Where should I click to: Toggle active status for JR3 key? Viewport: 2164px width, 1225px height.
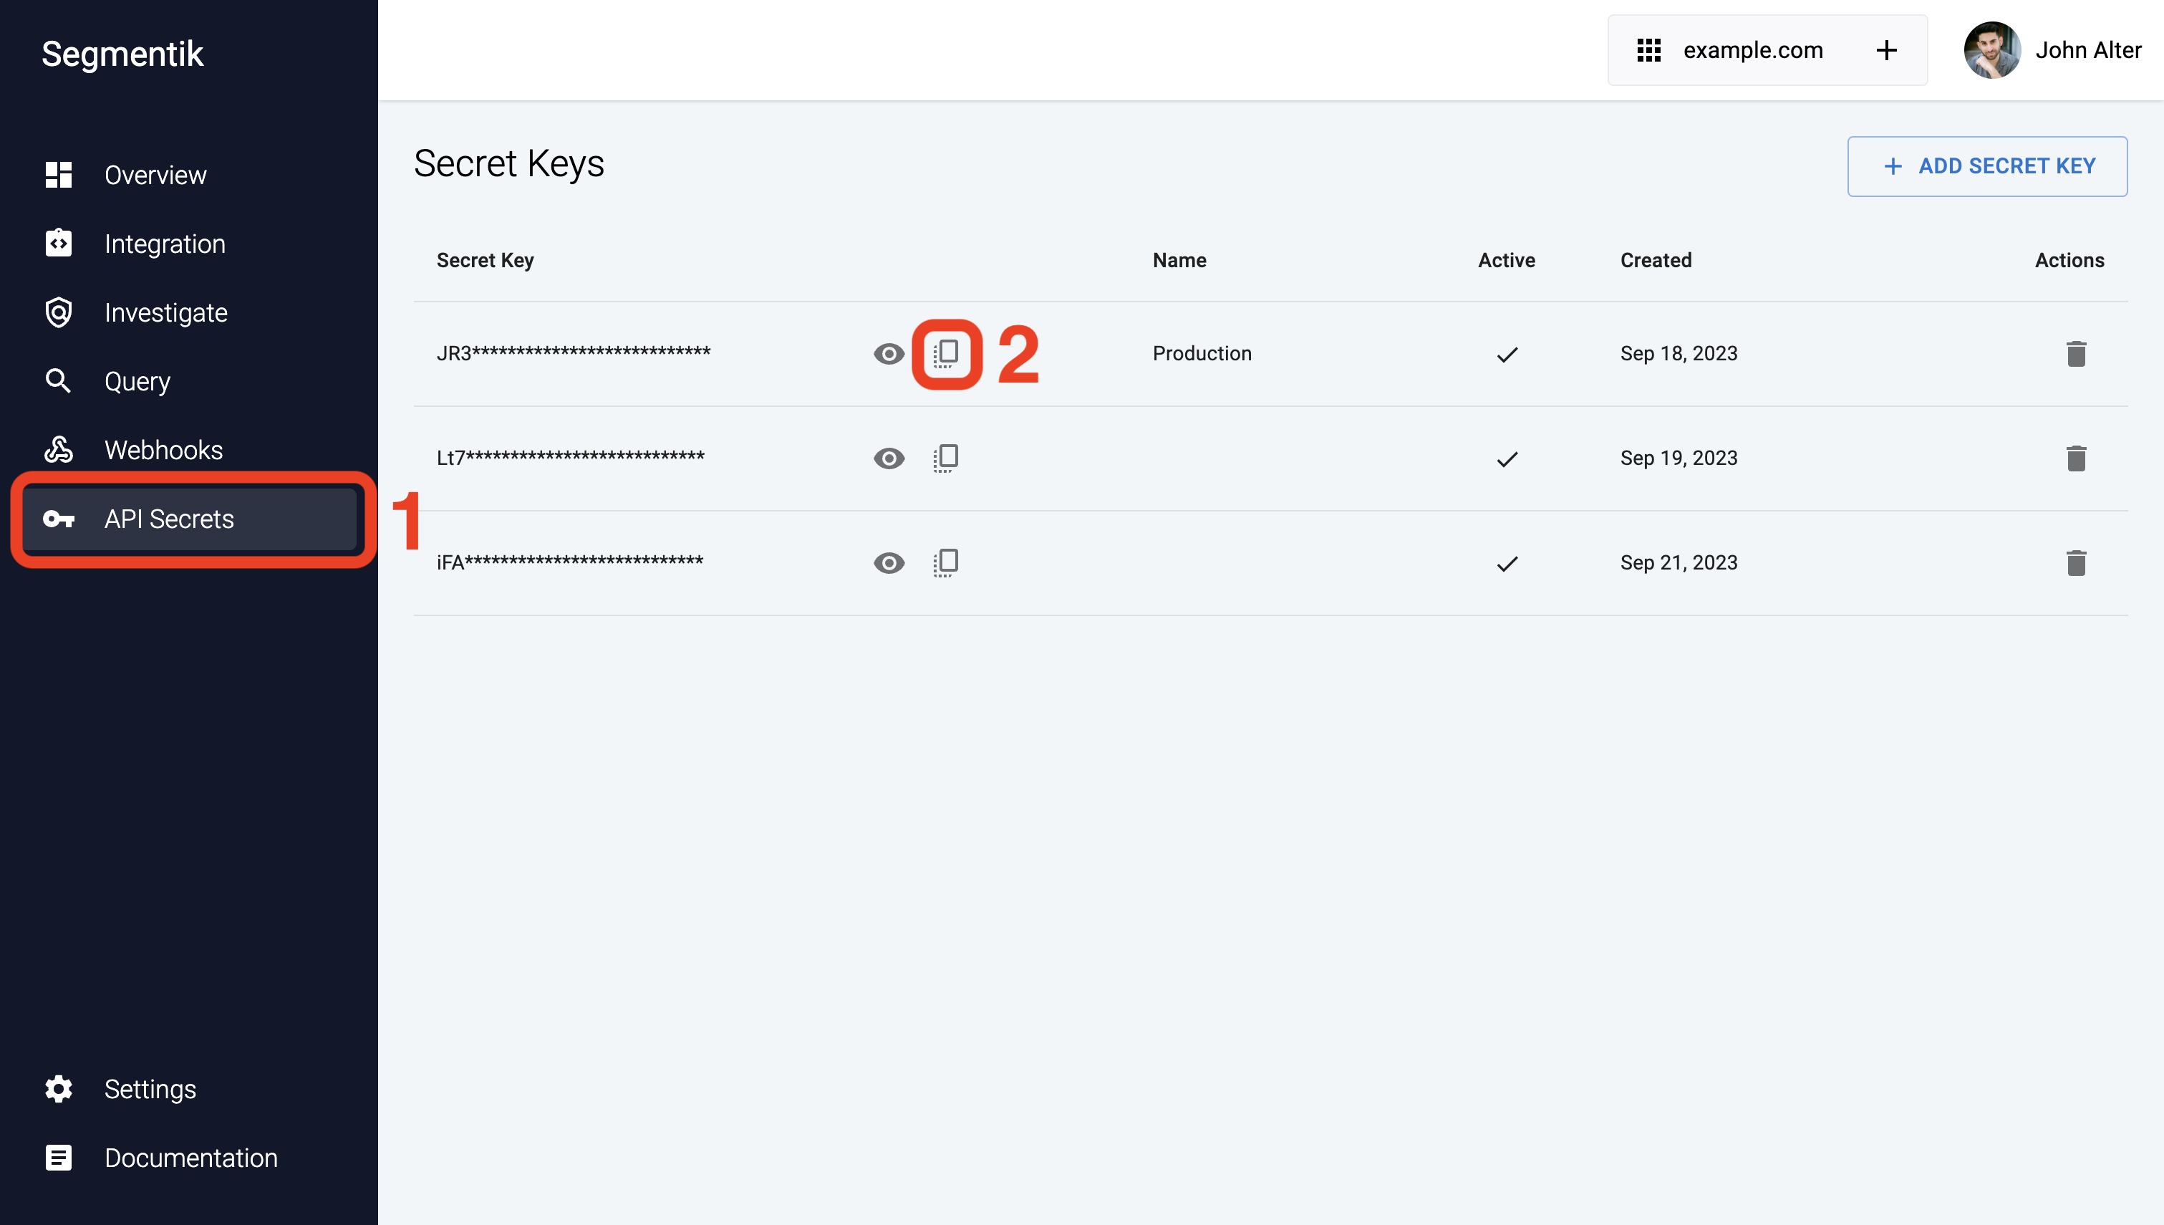pos(1506,354)
